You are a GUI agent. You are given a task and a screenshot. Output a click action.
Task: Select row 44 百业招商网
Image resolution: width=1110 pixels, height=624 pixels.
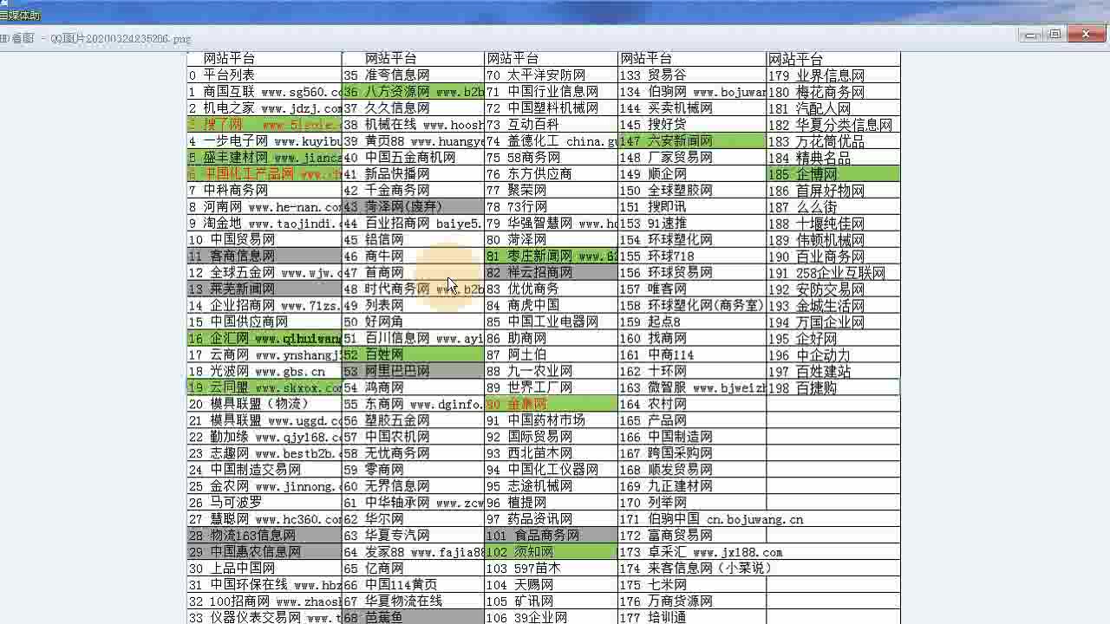[x=413, y=224]
